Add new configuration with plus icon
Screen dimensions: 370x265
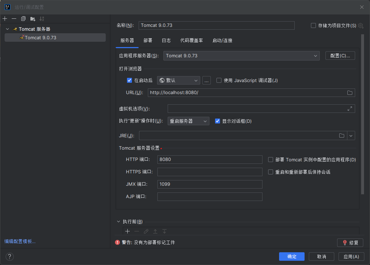pyautogui.click(x=5, y=19)
